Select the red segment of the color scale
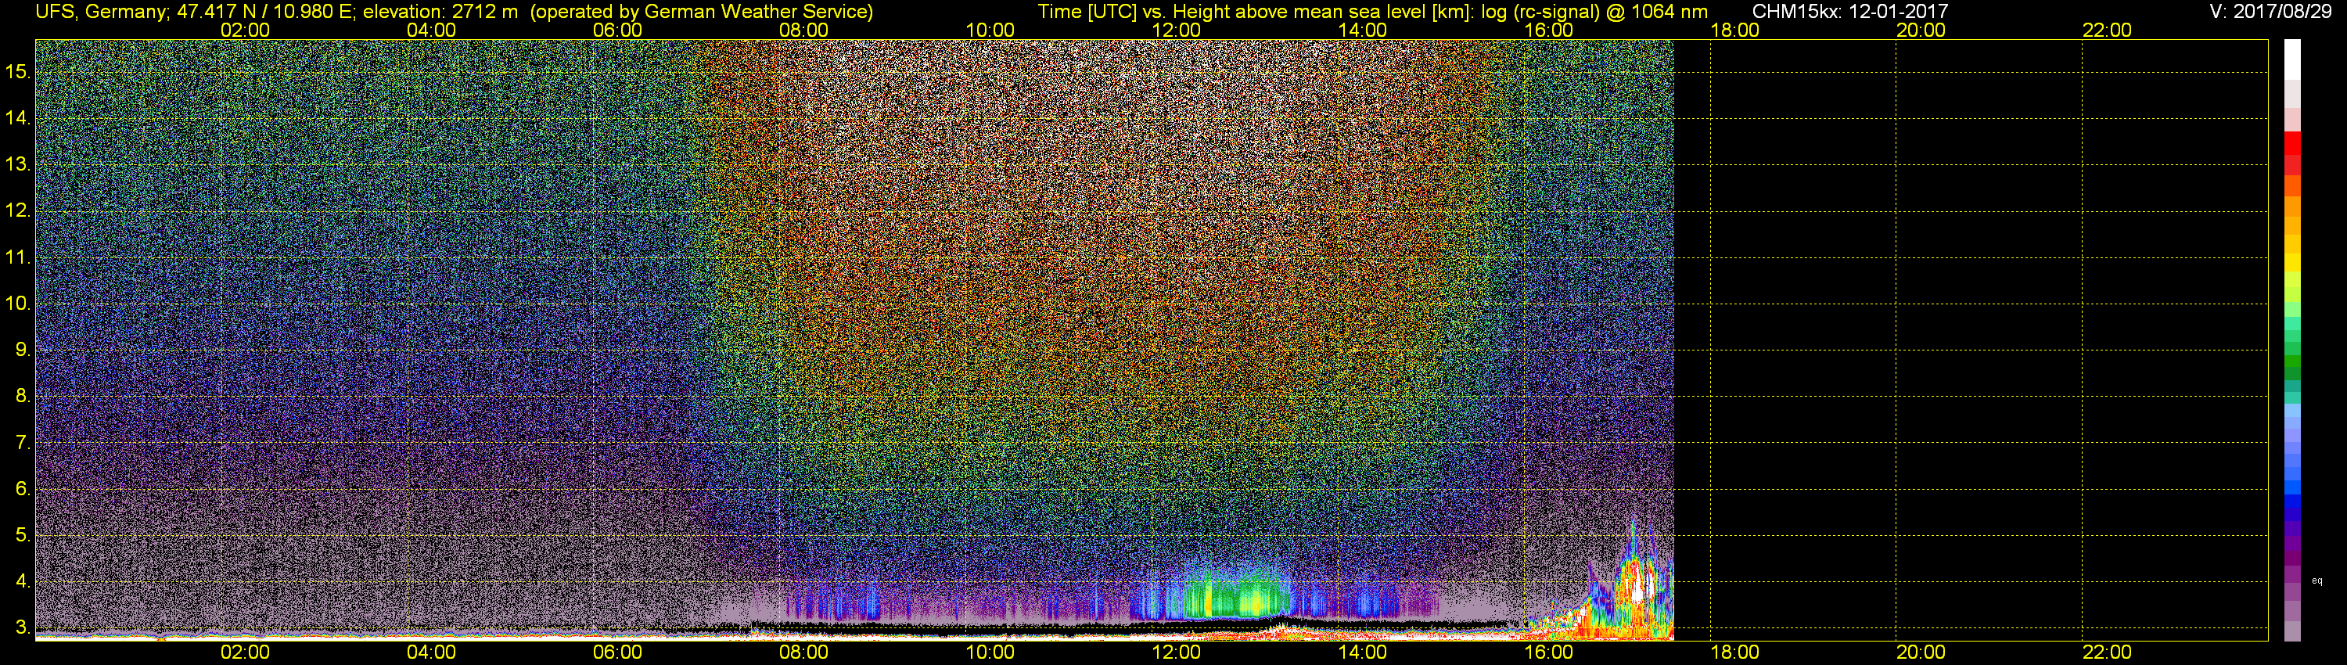The image size is (2347, 665). tap(2292, 143)
